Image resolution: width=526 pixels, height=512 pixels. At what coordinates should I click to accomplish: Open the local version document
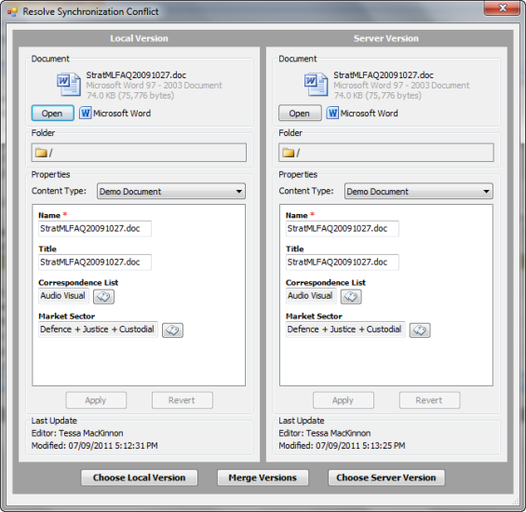(x=53, y=113)
